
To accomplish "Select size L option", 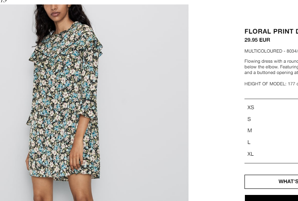I will [272, 142].
